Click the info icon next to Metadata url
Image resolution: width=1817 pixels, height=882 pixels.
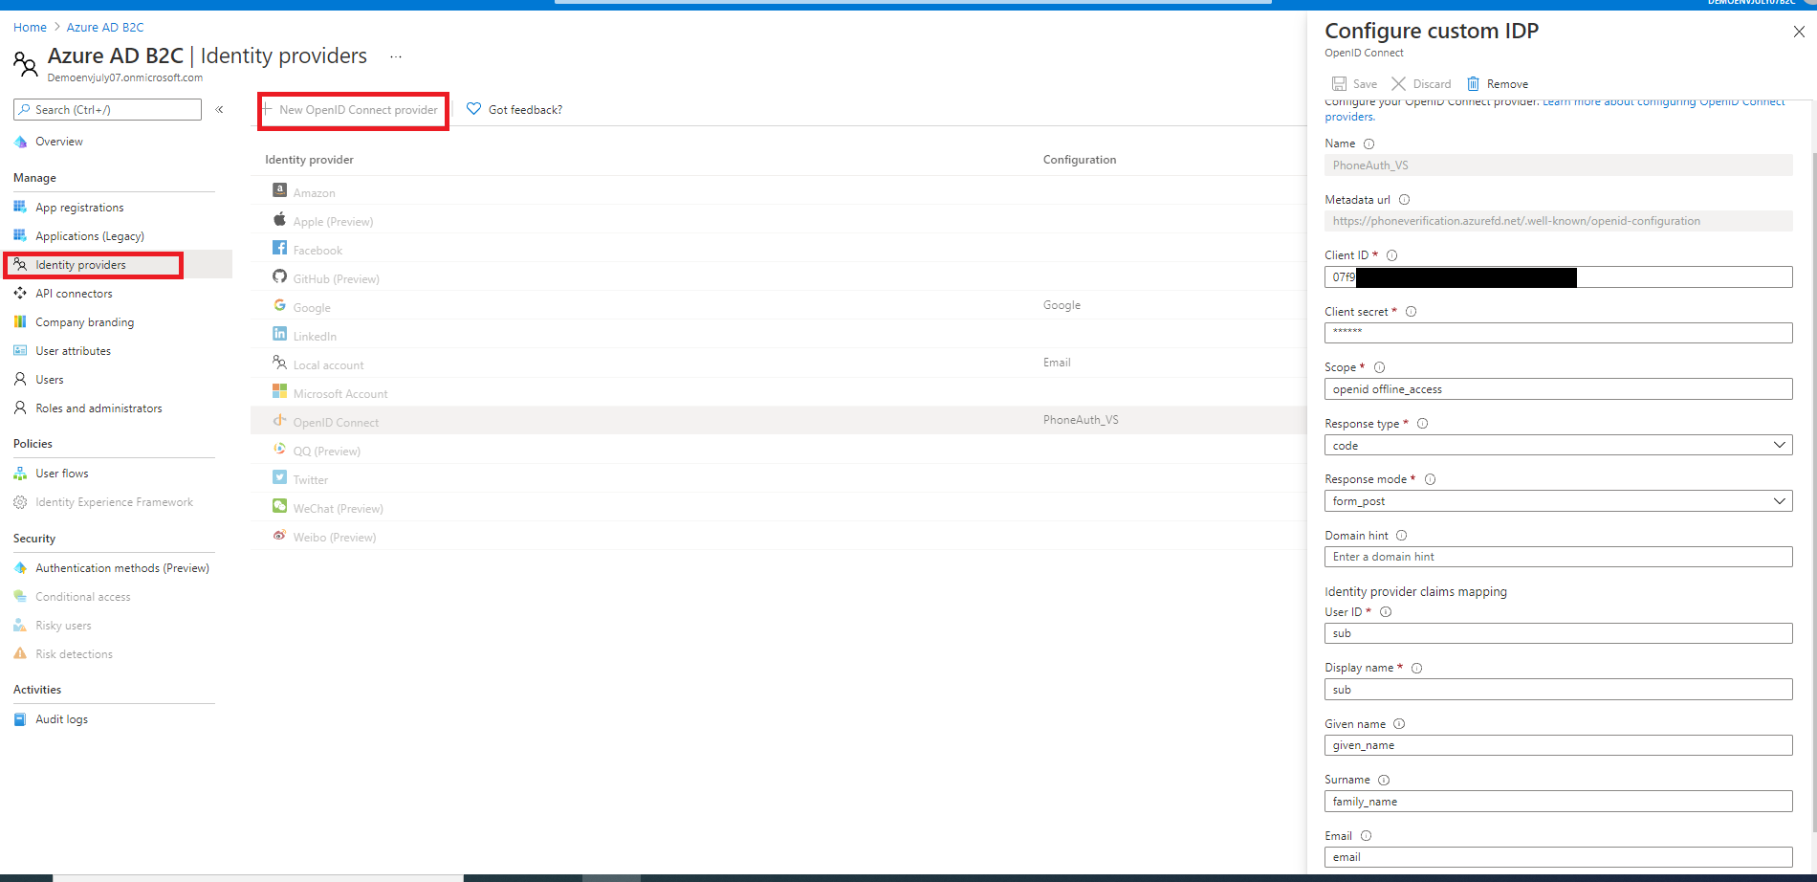pos(1404,200)
